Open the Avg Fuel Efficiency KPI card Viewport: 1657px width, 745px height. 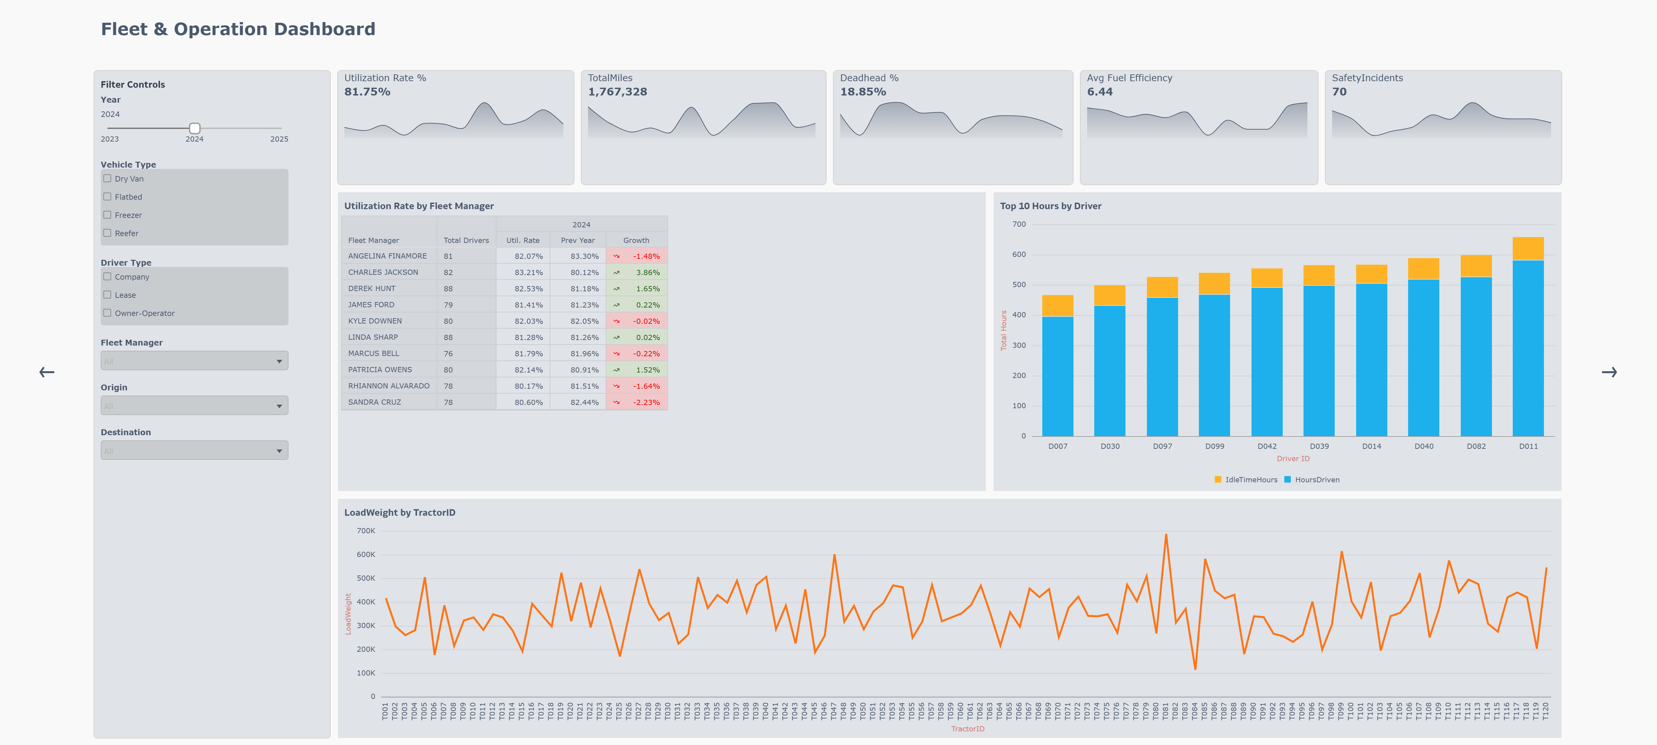pos(1198,127)
